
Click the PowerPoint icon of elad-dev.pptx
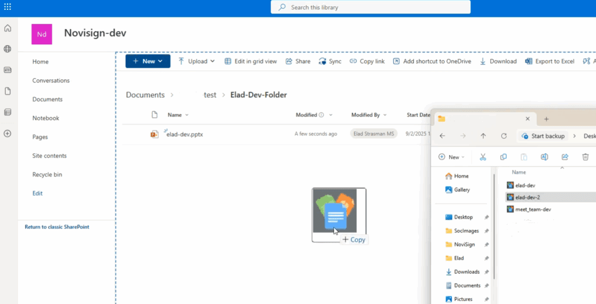(154, 134)
